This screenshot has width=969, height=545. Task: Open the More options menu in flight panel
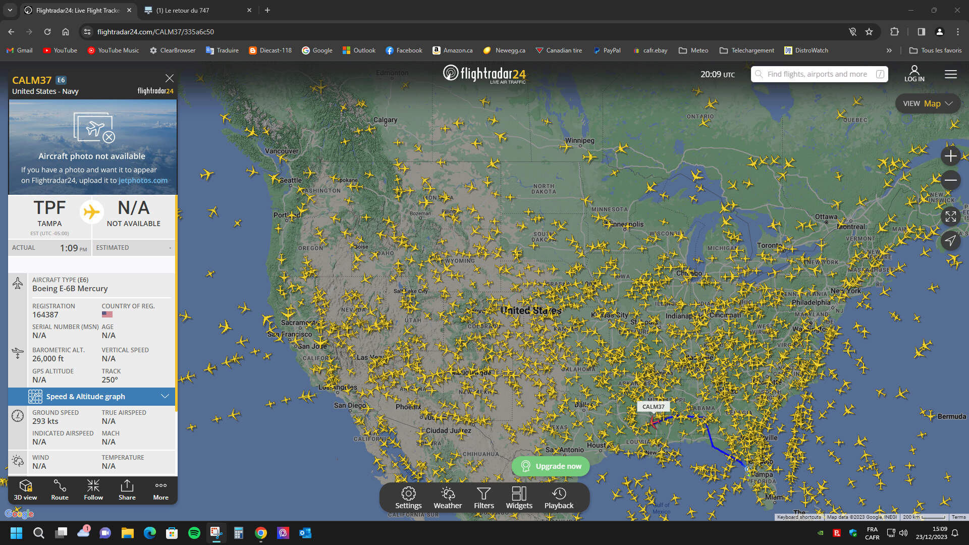coord(161,490)
